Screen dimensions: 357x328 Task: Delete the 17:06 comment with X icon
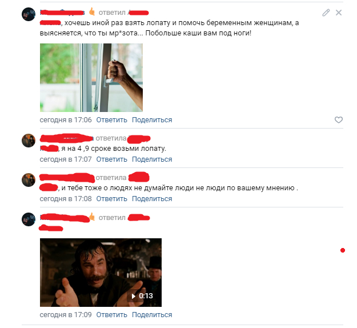pyautogui.click(x=339, y=13)
